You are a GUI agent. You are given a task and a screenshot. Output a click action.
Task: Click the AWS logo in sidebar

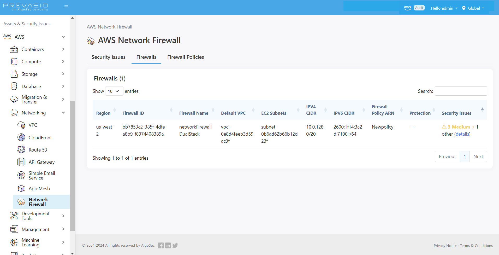click(7, 37)
